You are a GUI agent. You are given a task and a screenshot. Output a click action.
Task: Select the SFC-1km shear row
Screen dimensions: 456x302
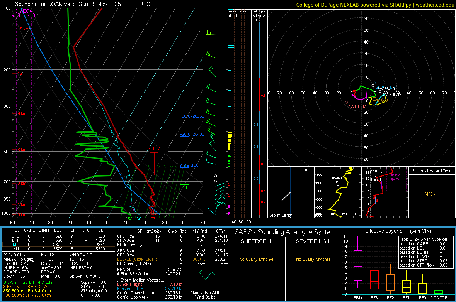point(172,236)
